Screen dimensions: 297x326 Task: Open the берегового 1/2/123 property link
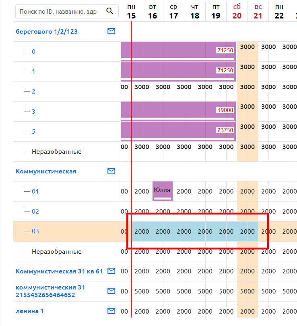(x=47, y=32)
